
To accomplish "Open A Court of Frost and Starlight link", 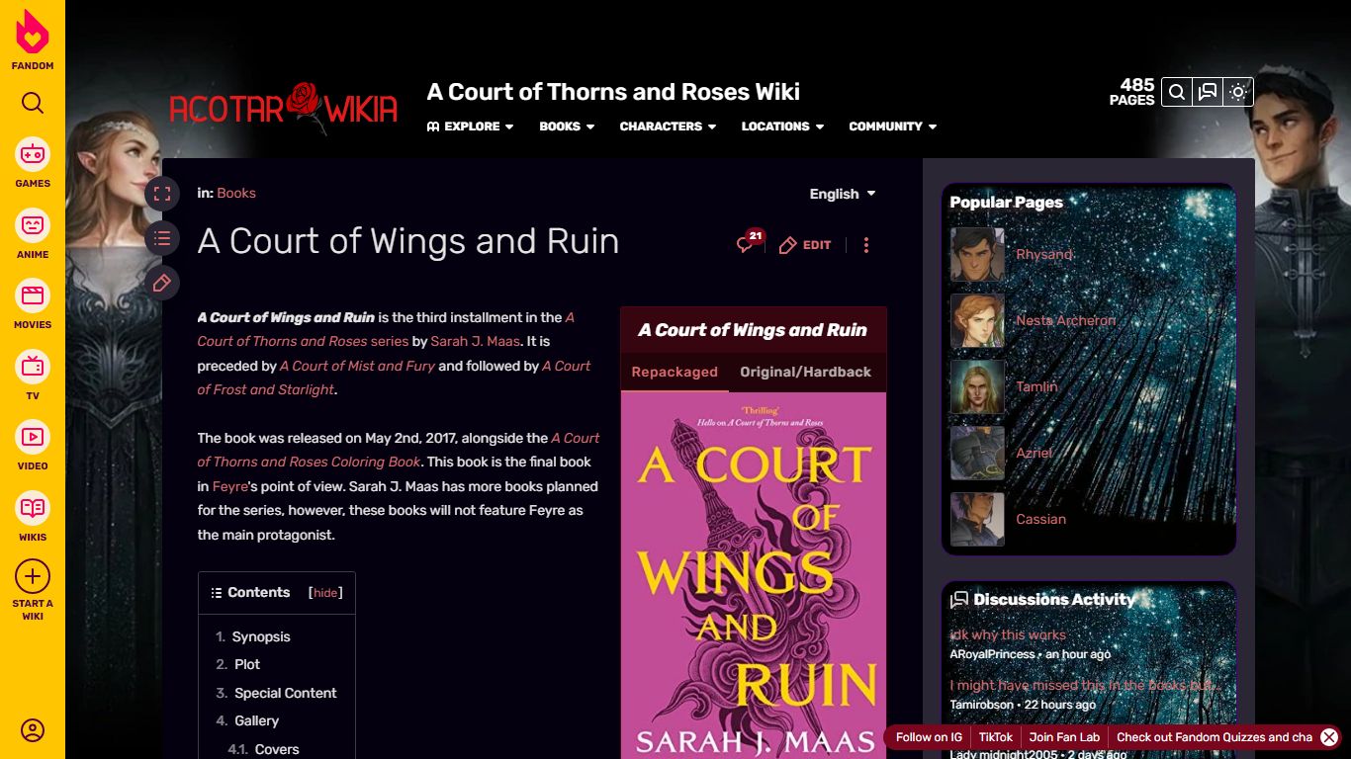I will point(394,378).
